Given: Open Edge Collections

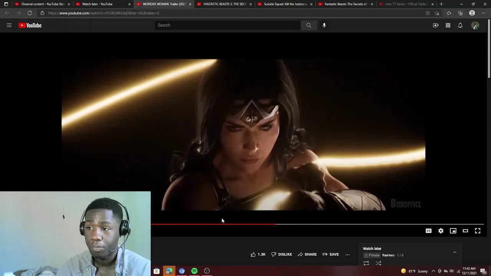Looking at the screenshot, I should pyautogui.click(x=460, y=13).
